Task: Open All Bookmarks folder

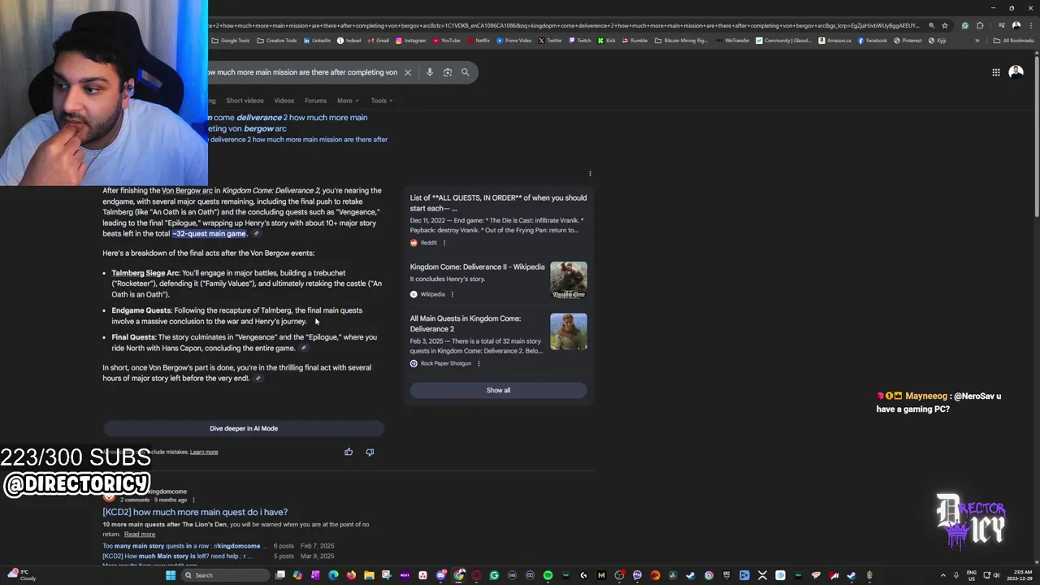Action: tap(1014, 41)
